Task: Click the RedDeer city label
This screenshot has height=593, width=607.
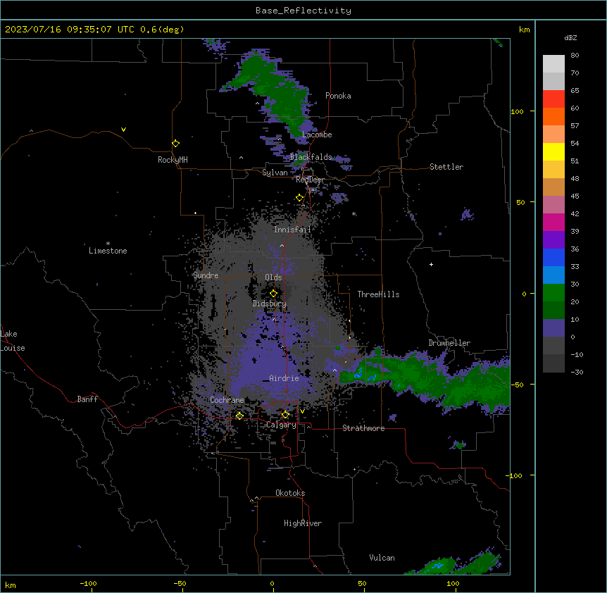Action: click(x=310, y=180)
